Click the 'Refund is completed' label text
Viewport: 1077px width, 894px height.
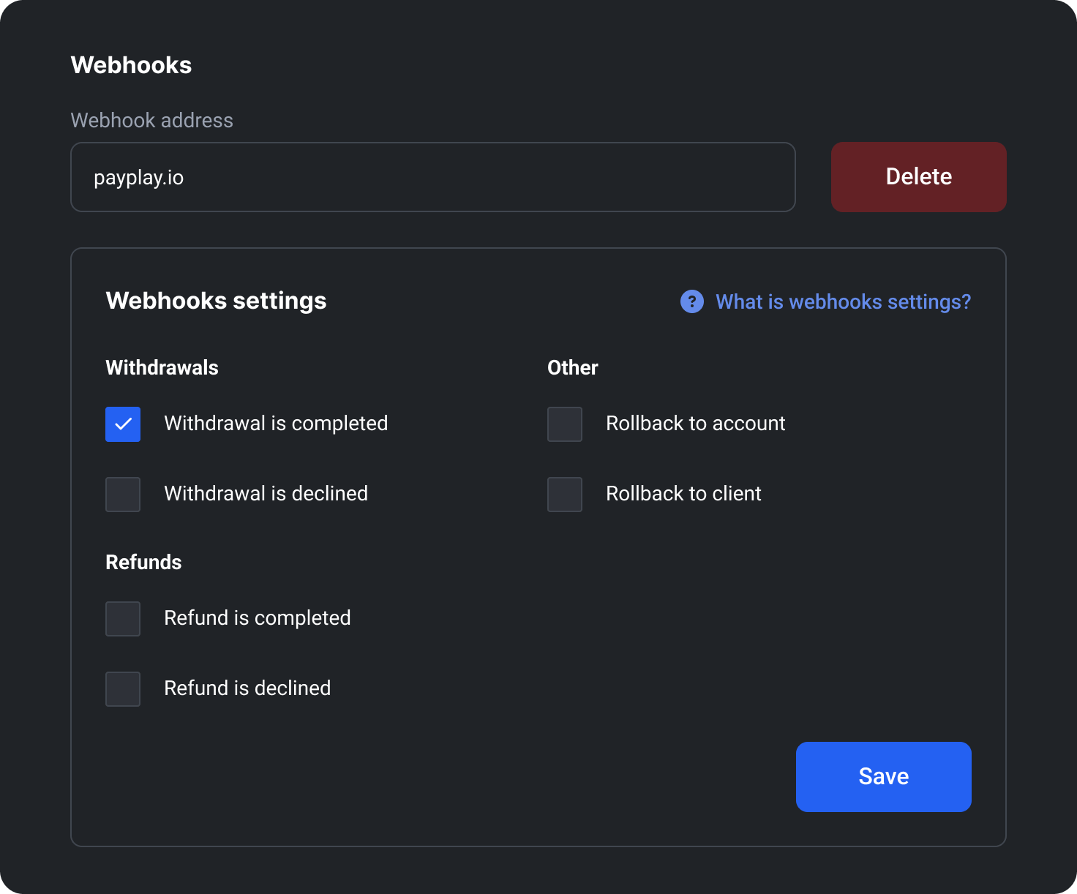257,618
